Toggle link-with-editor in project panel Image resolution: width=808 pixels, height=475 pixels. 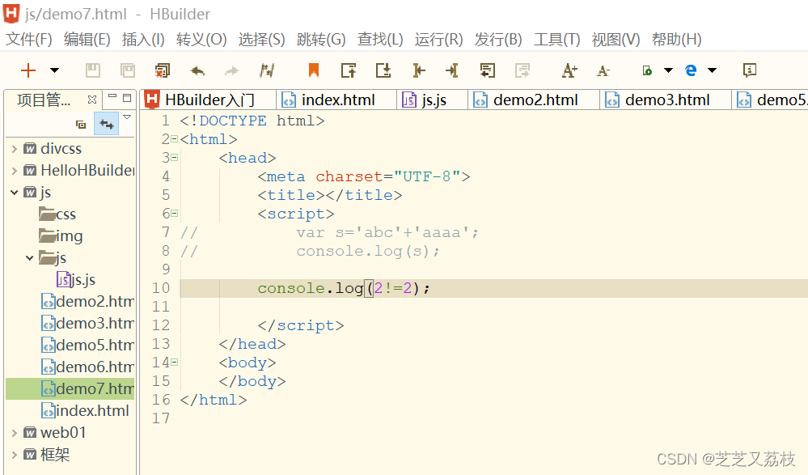pyautogui.click(x=107, y=124)
